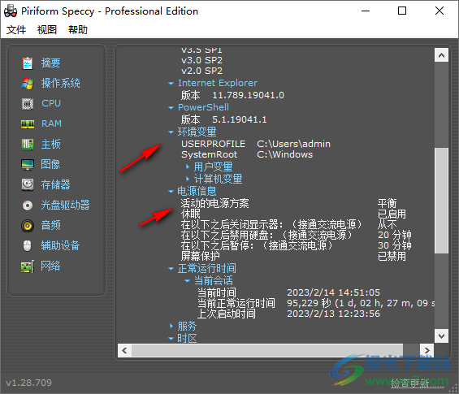Screen dimensions: 459x394
Task: Select the 当前时间 row
Action: pos(288,292)
